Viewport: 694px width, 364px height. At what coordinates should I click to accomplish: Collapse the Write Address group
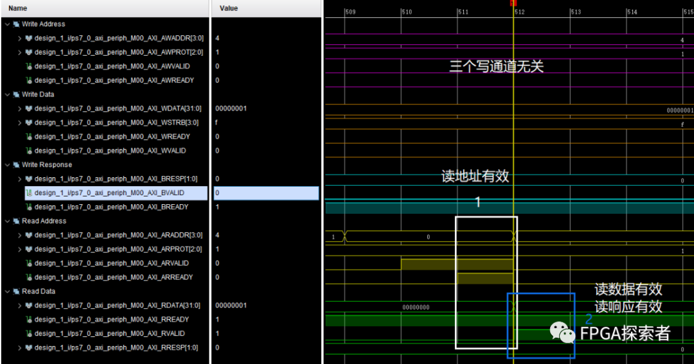(7, 24)
